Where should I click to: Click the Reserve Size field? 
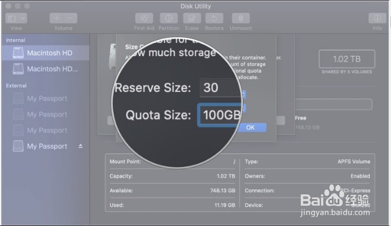click(x=221, y=88)
